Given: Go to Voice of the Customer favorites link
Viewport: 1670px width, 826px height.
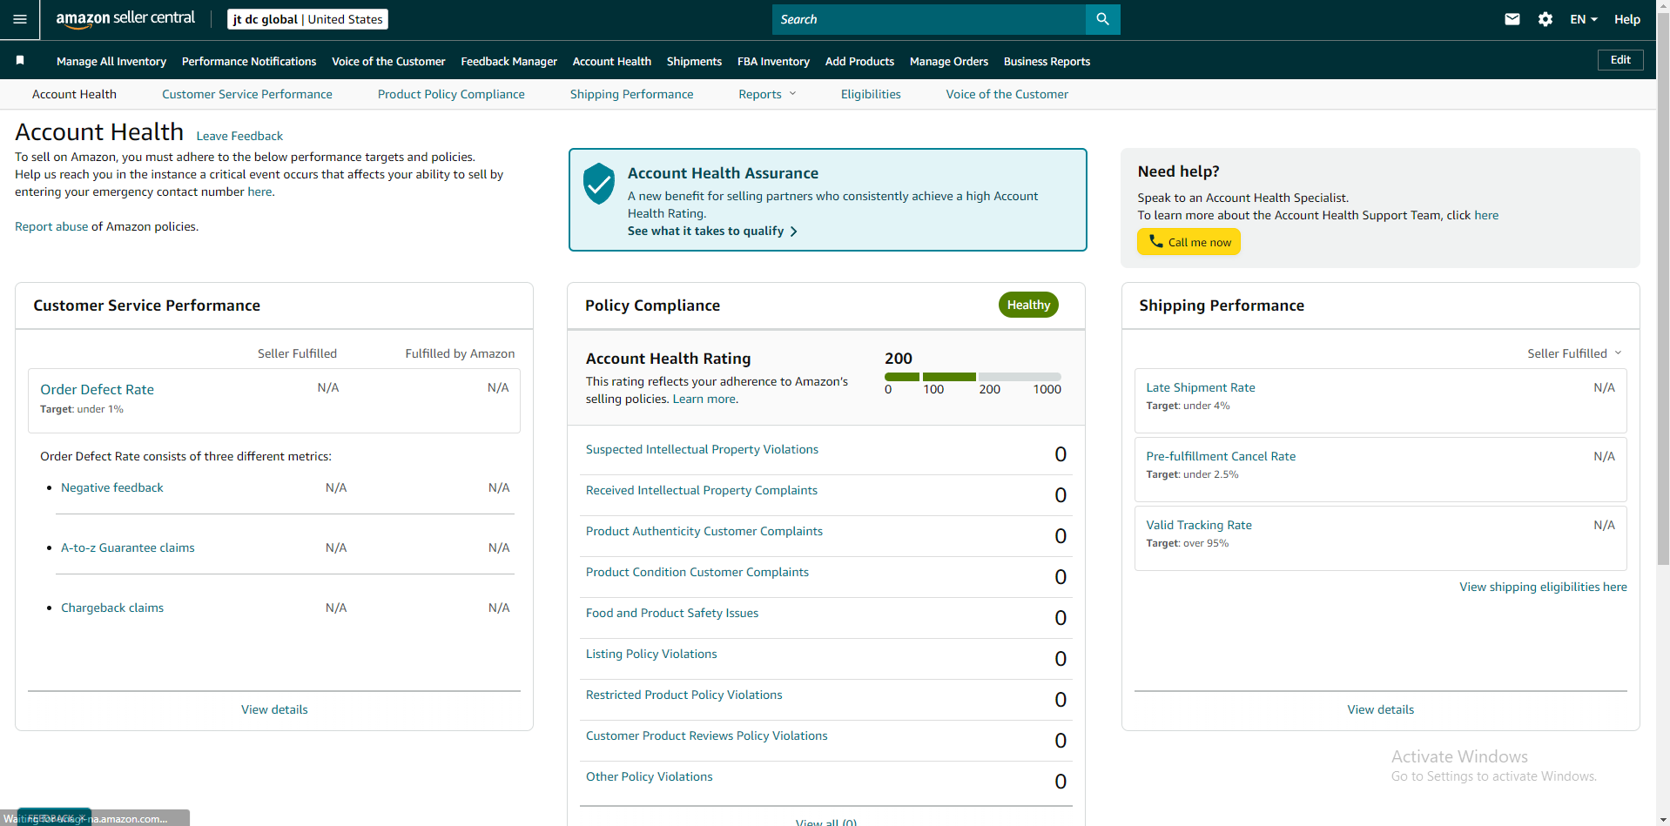Looking at the screenshot, I should point(388,61).
